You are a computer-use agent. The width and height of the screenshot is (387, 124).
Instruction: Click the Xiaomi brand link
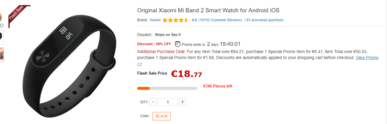[x=155, y=20]
